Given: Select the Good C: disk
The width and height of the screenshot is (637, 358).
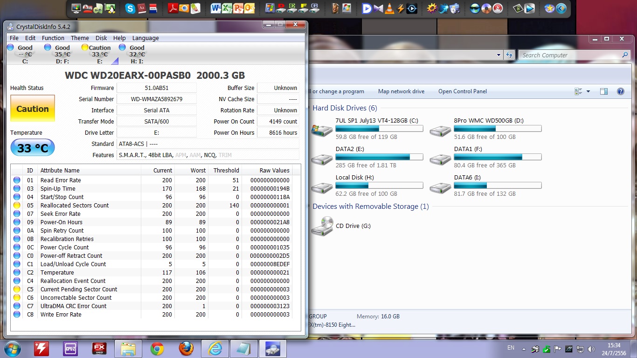Looking at the screenshot, I should coord(21,54).
